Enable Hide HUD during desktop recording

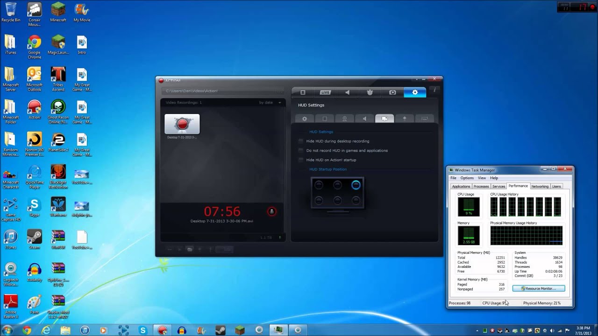301,141
